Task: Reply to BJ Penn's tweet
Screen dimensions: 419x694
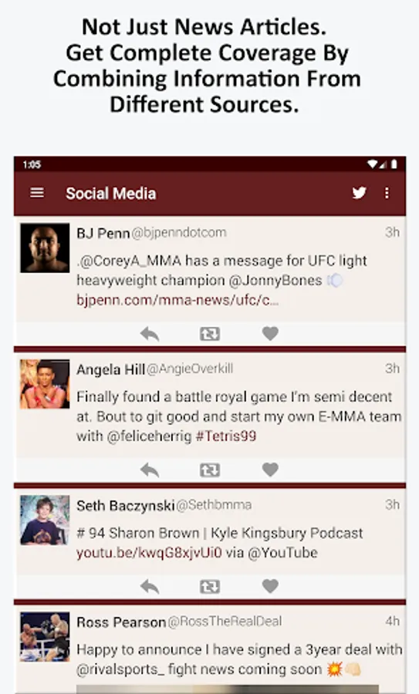Action: 150,334
